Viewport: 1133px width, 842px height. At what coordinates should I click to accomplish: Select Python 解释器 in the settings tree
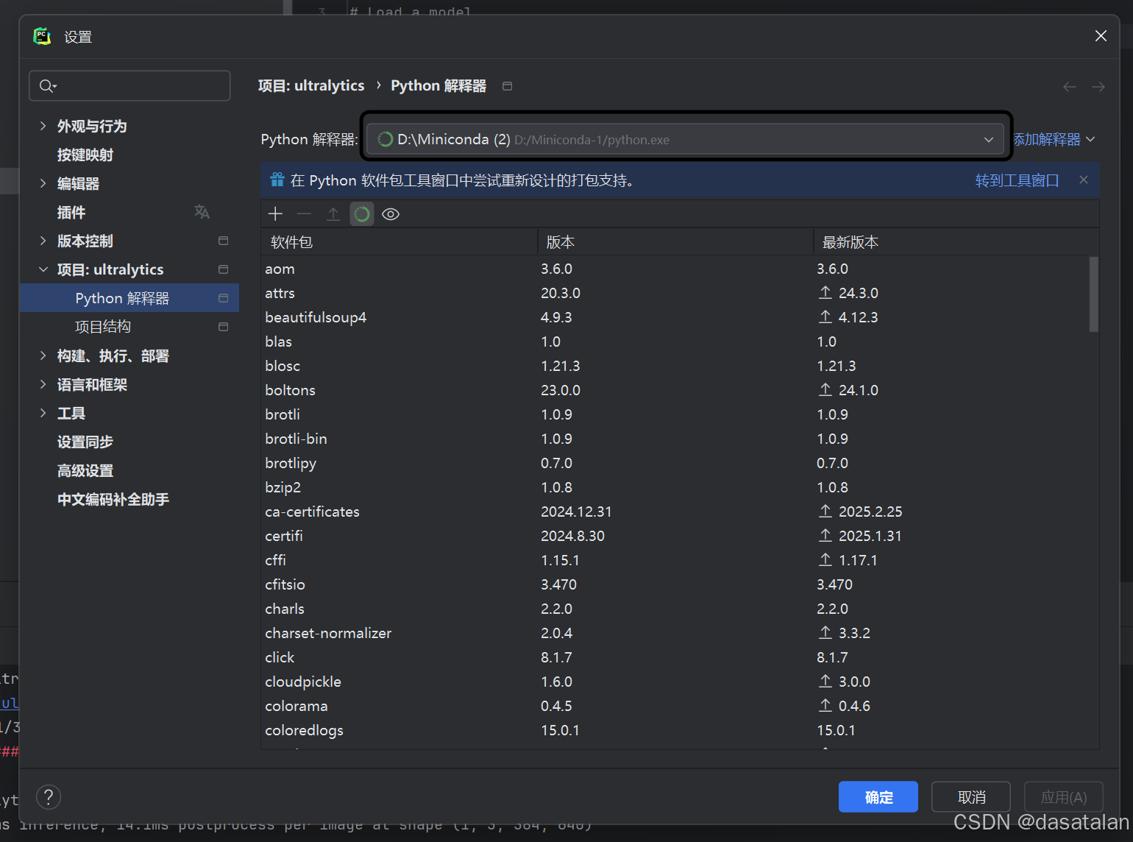pyautogui.click(x=129, y=298)
